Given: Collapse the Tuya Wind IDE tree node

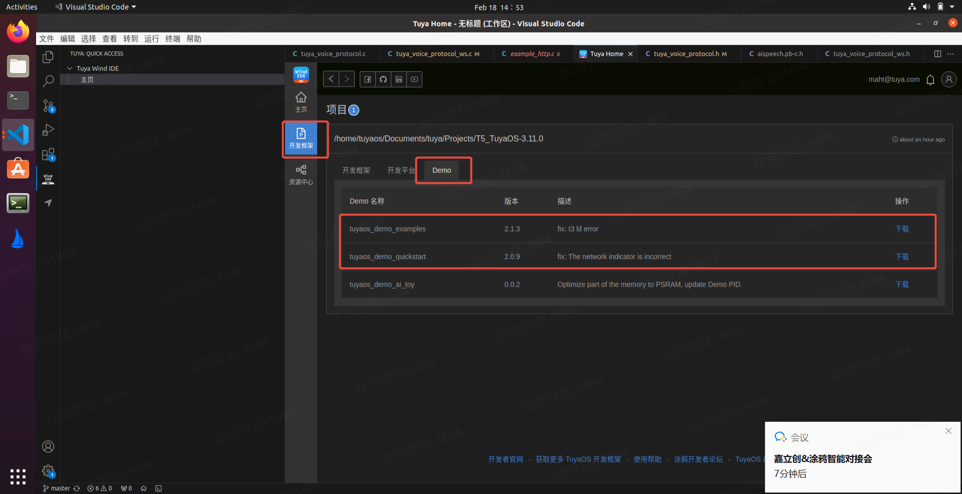Looking at the screenshot, I should (70, 68).
